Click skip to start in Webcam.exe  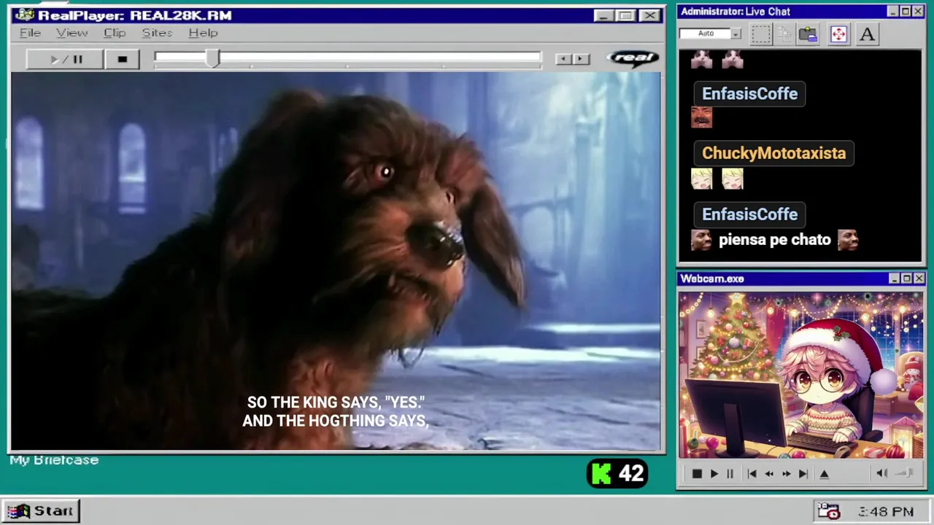[752, 474]
